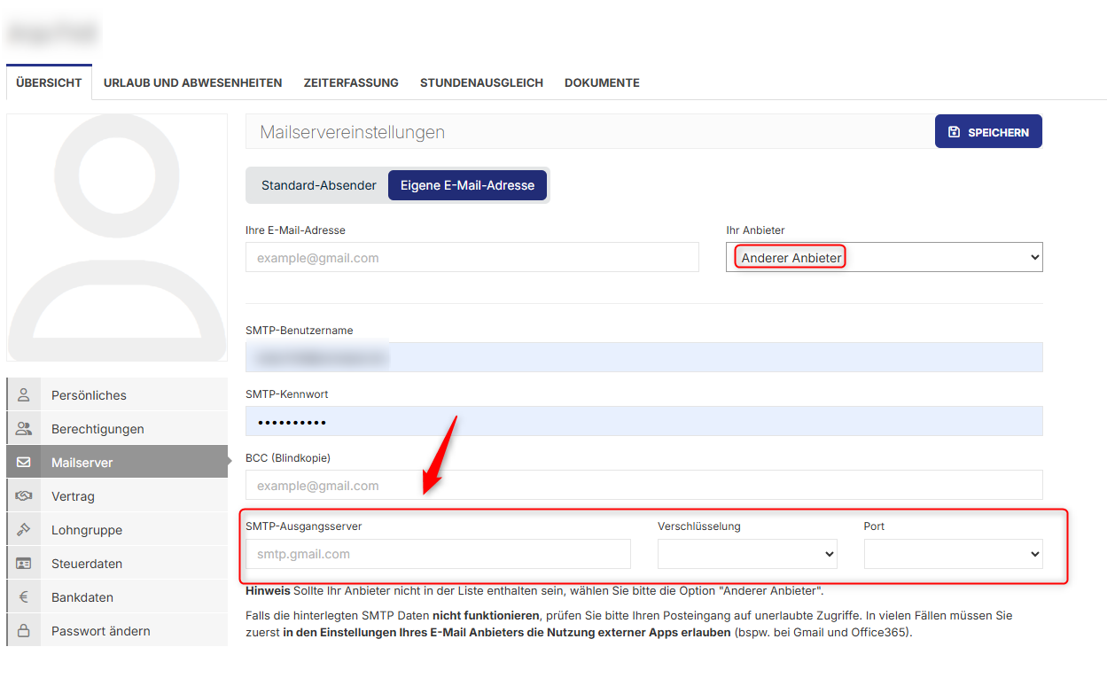Go to URLAUB UND ABWESENHEITEN
Image resolution: width=1107 pixels, height=678 pixels.
click(x=192, y=82)
